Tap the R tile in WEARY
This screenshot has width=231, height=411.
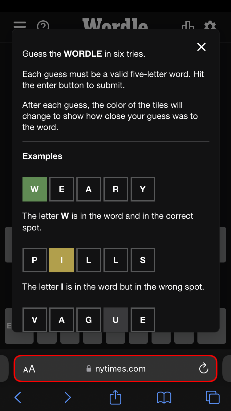116,189
